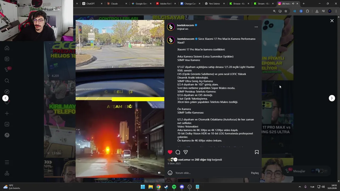Open the media control icon in toolbar

click(323, 11)
